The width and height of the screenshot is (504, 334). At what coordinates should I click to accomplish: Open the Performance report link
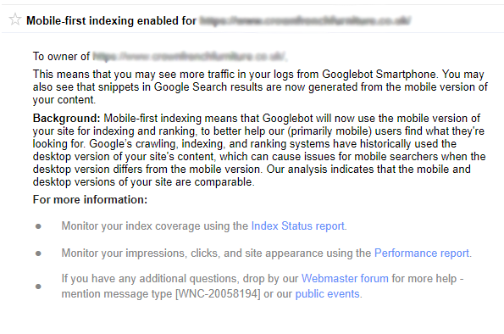tap(421, 253)
